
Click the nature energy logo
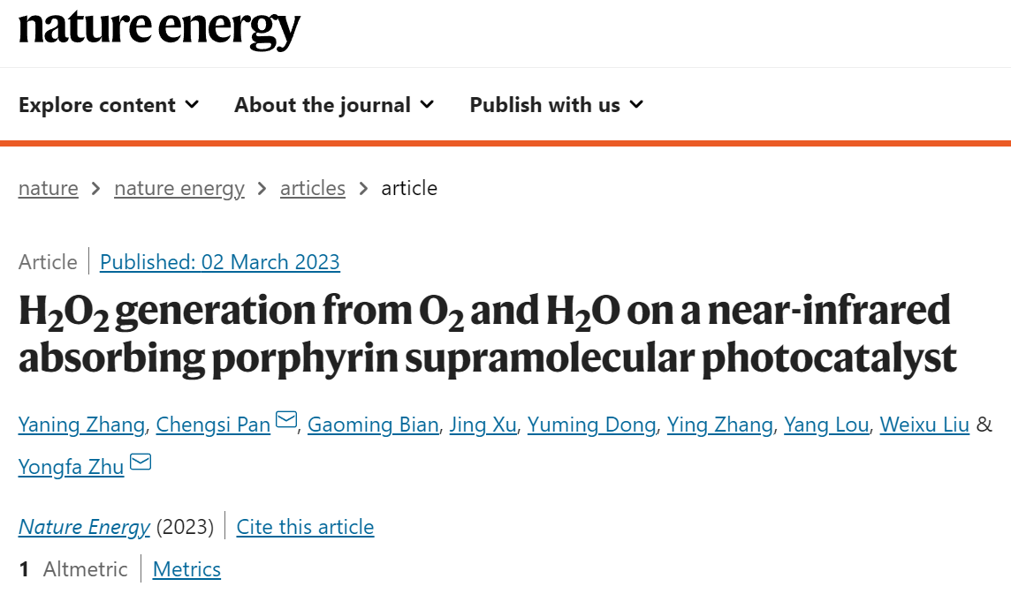(159, 29)
